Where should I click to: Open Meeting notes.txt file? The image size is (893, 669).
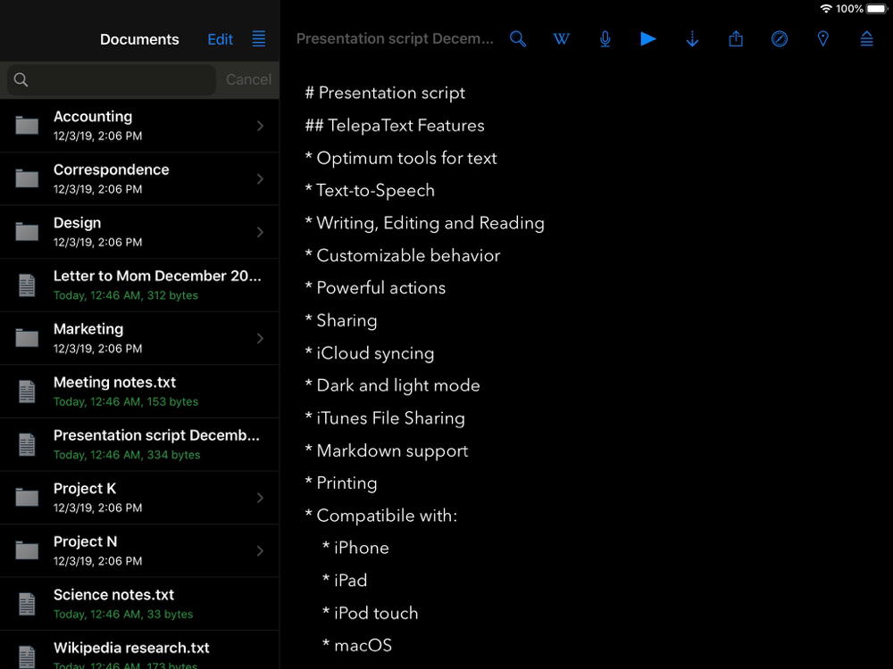[139, 392]
